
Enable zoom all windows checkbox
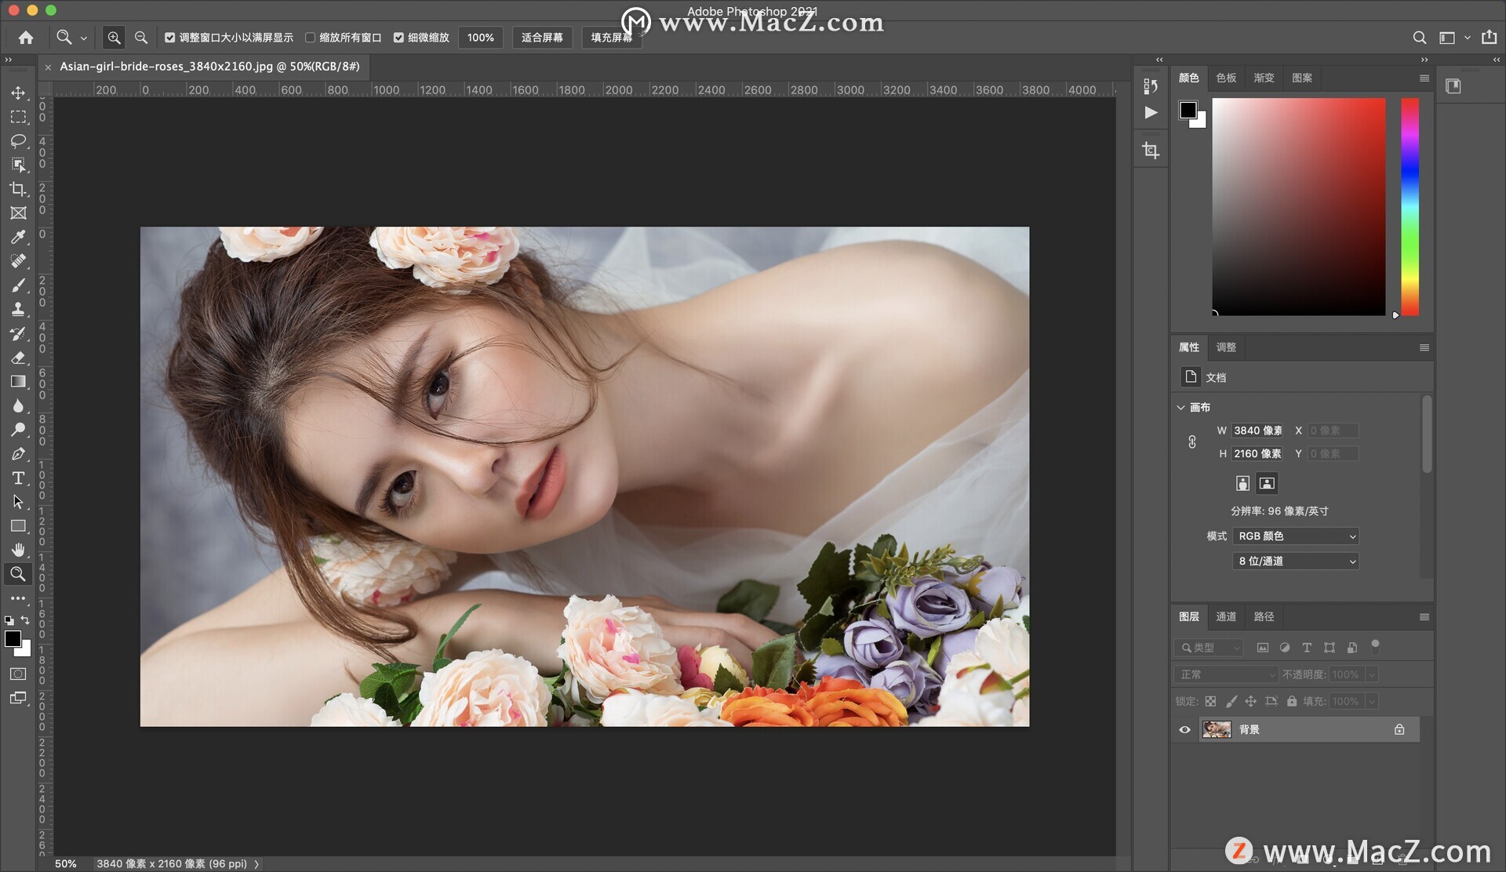pyautogui.click(x=310, y=38)
